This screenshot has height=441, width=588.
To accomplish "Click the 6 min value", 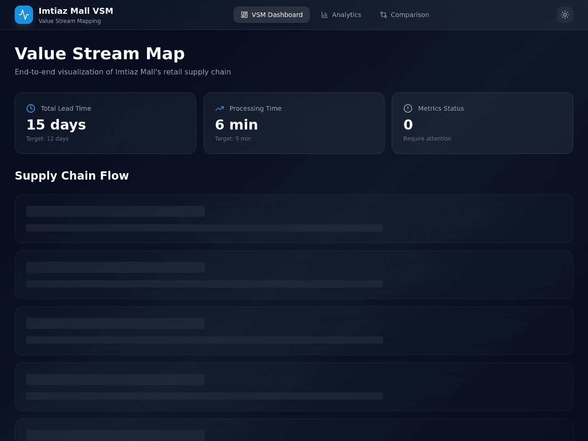I will tap(237, 124).
